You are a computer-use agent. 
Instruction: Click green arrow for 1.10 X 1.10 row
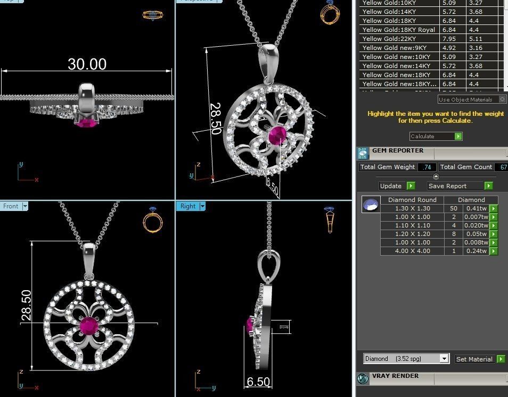(493, 225)
